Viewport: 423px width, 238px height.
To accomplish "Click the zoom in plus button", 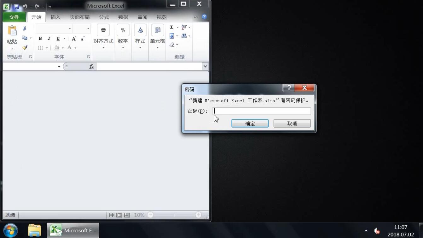I will coord(198,215).
